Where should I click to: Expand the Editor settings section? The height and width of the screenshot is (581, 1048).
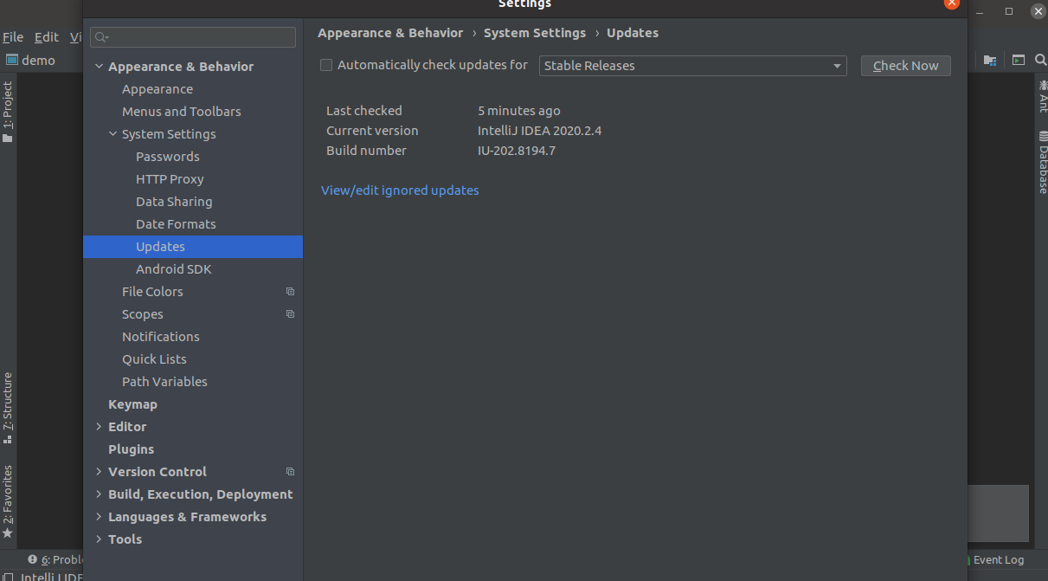coord(99,427)
